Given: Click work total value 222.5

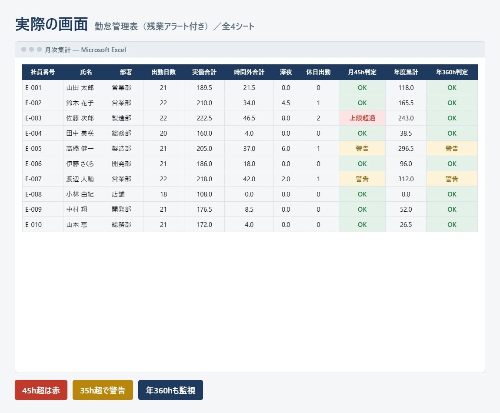Looking at the screenshot, I should coord(204,118).
